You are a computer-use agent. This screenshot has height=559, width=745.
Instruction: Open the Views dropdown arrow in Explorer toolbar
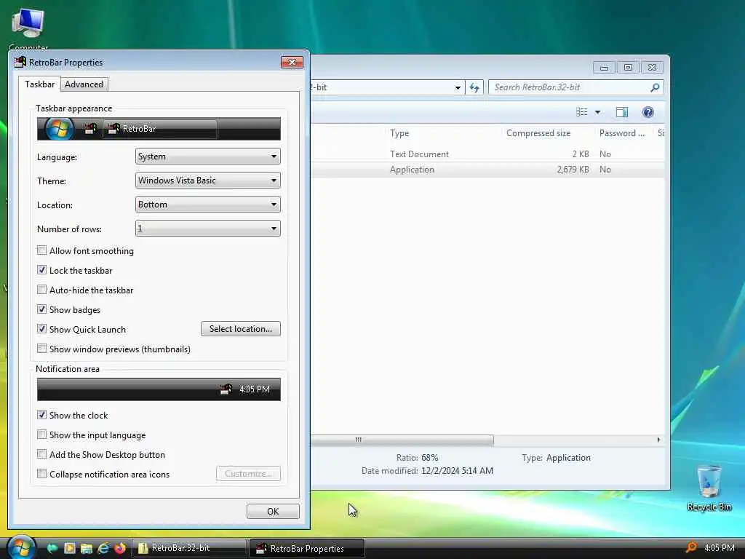pos(598,112)
